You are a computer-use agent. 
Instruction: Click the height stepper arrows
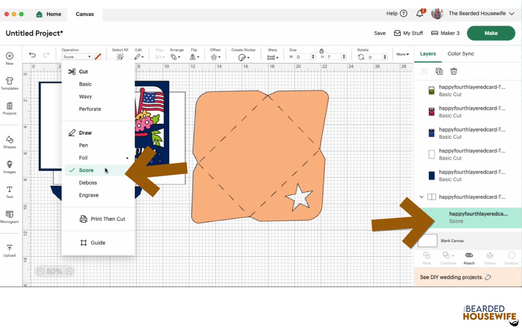pos(344,57)
